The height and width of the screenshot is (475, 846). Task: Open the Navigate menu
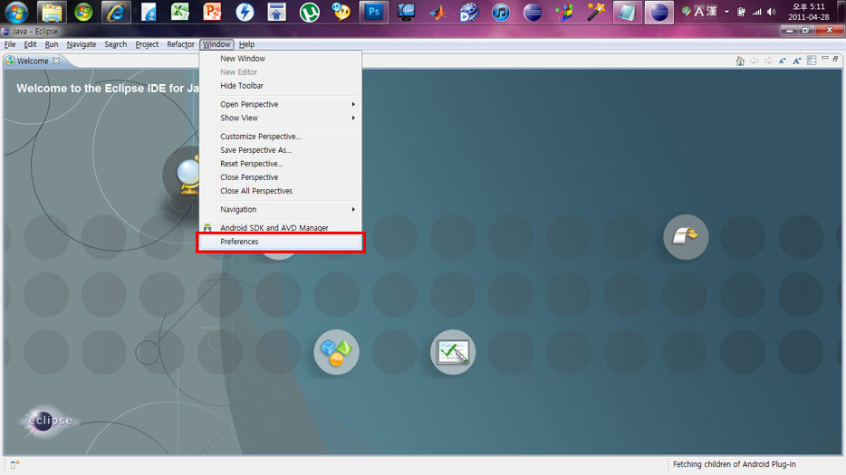click(82, 44)
